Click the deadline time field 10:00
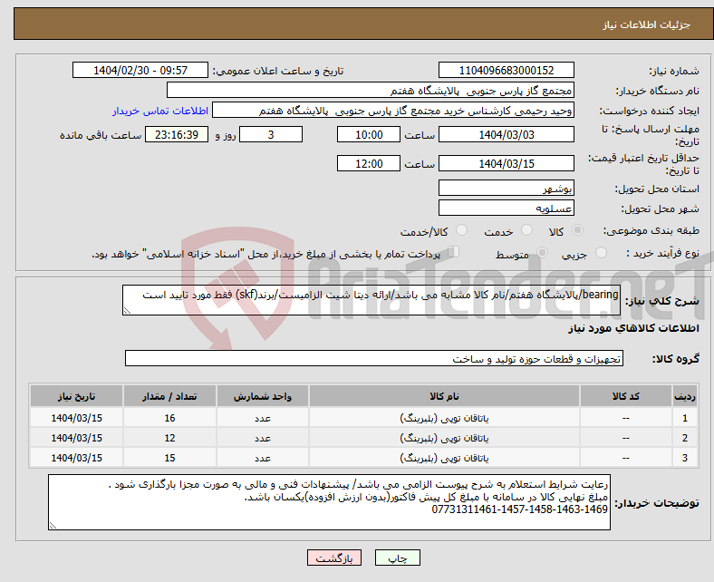The image size is (714, 582). pyautogui.click(x=369, y=134)
